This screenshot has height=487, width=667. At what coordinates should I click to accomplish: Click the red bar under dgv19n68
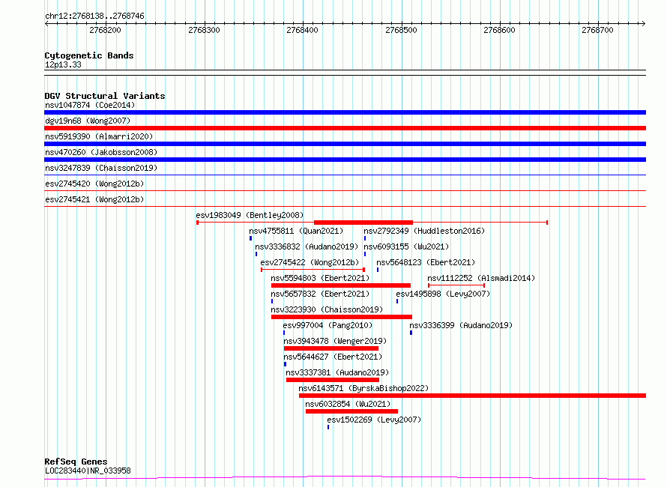(345, 128)
